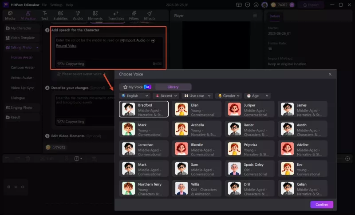355x215 pixels.
Task: Open the Transition tool tab
Action: pos(116,16)
